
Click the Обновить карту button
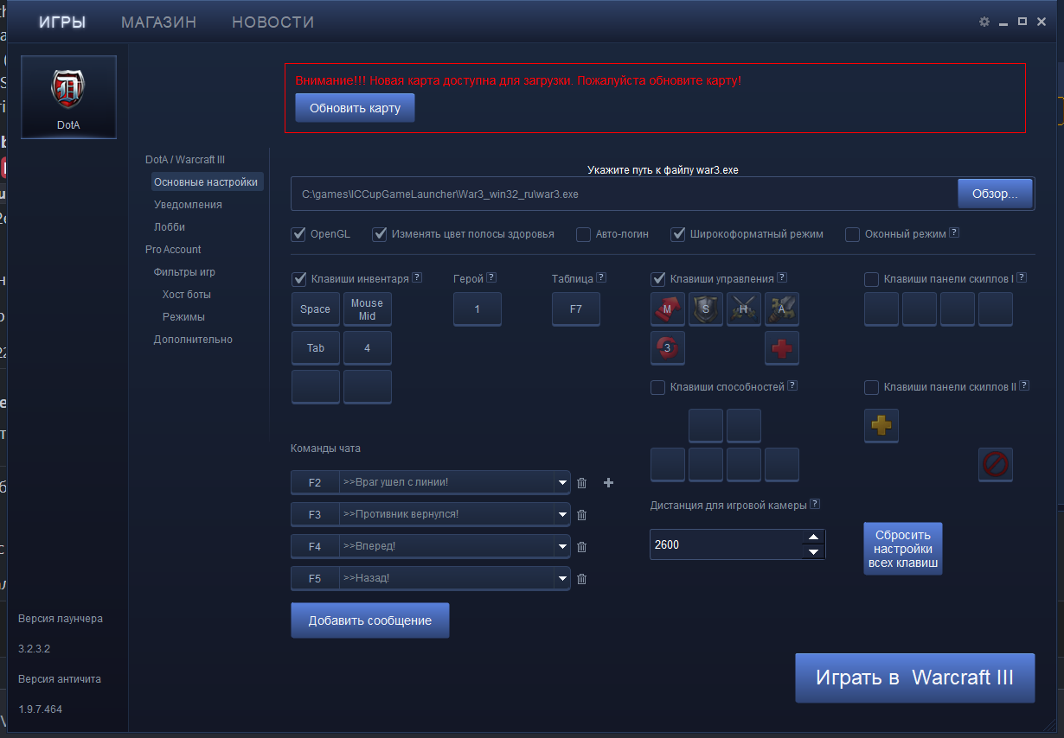355,108
